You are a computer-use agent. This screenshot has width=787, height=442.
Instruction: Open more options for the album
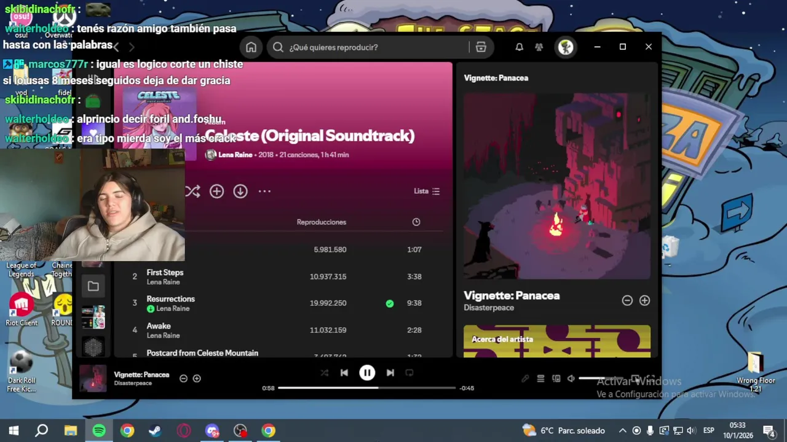coord(264,192)
